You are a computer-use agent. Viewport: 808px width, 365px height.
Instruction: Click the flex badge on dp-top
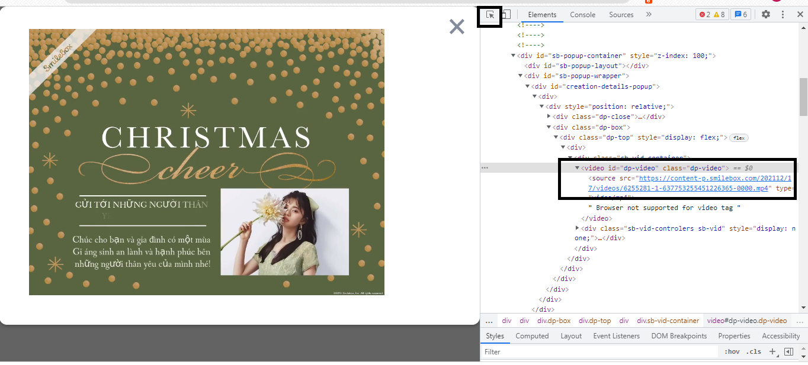739,138
